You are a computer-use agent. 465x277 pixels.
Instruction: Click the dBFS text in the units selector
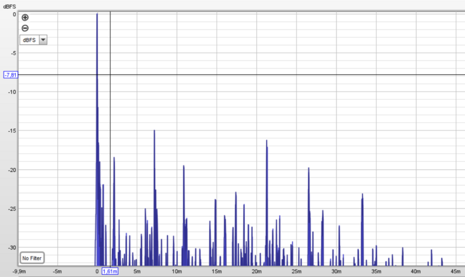pyautogui.click(x=29, y=39)
